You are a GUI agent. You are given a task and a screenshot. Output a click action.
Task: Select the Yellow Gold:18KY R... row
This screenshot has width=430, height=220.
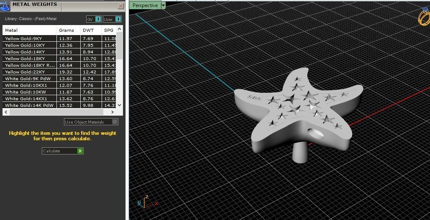pyautogui.click(x=59, y=65)
